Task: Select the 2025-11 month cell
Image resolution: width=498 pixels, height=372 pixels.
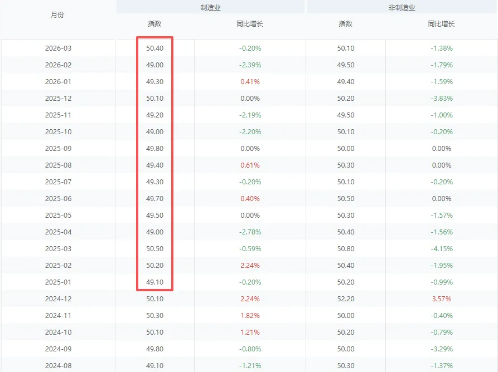Action: [x=58, y=115]
